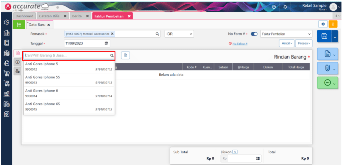Click the search magnifier in item field
Screen dimensions: 342x166
pos(112,56)
